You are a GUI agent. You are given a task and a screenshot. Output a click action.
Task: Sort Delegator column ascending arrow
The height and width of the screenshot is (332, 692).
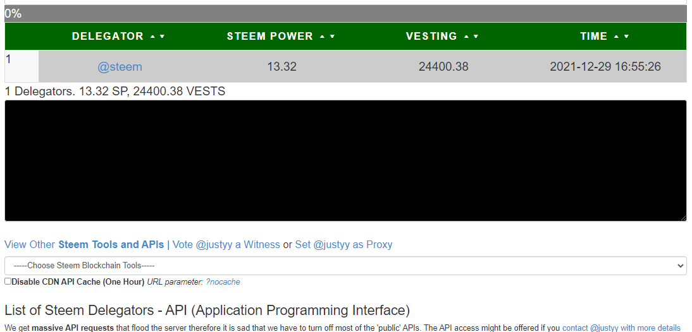pyautogui.click(x=152, y=37)
